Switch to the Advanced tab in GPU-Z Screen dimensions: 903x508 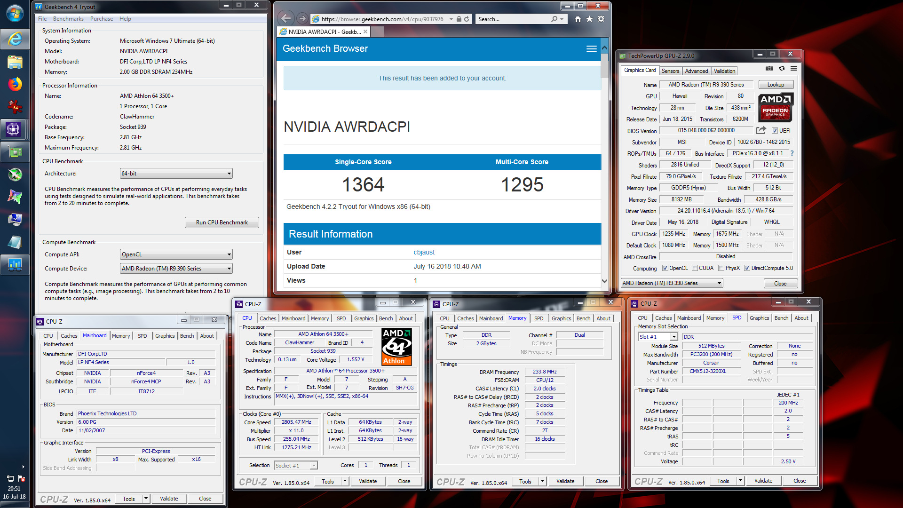[x=696, y=71]
